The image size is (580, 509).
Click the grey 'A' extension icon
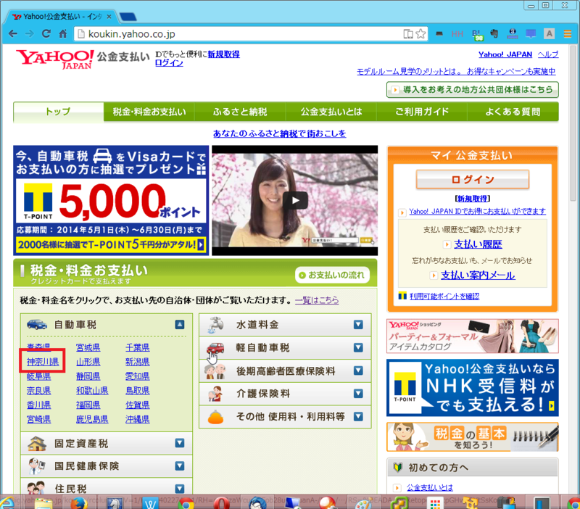550,34
